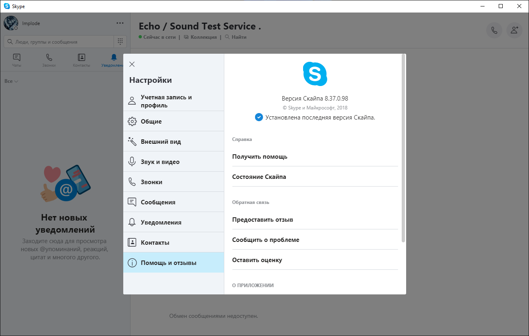The height and width of the screenshot is (336, 529).
Task: Expand the Все filter dropdown
Action: pyautogui.click(x=11, y=81)
